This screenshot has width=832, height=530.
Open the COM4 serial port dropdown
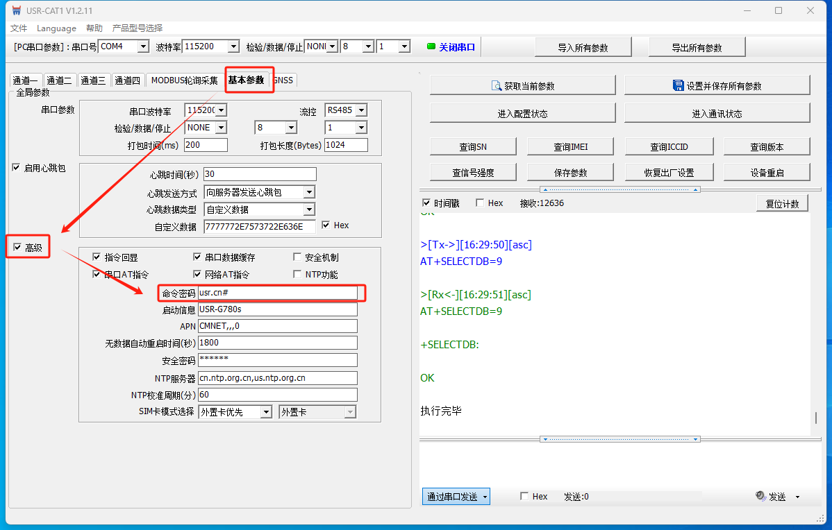coord(143,46)
